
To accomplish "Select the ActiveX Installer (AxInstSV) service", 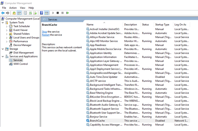I will pyautogui.click(x=138, y=29).
